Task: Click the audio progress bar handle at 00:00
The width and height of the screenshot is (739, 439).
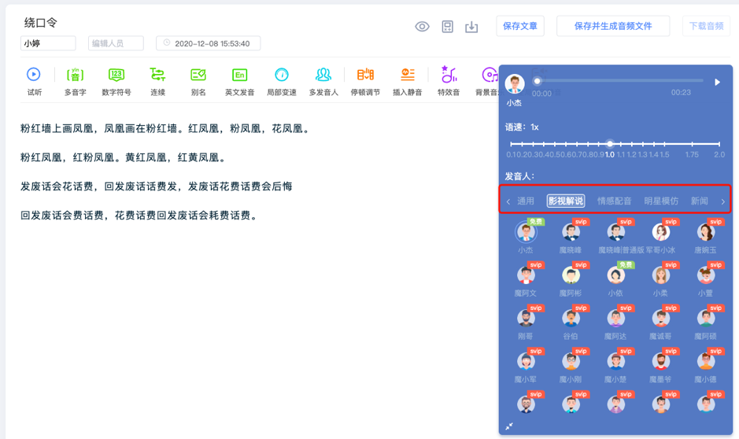Action: point(537,81)
